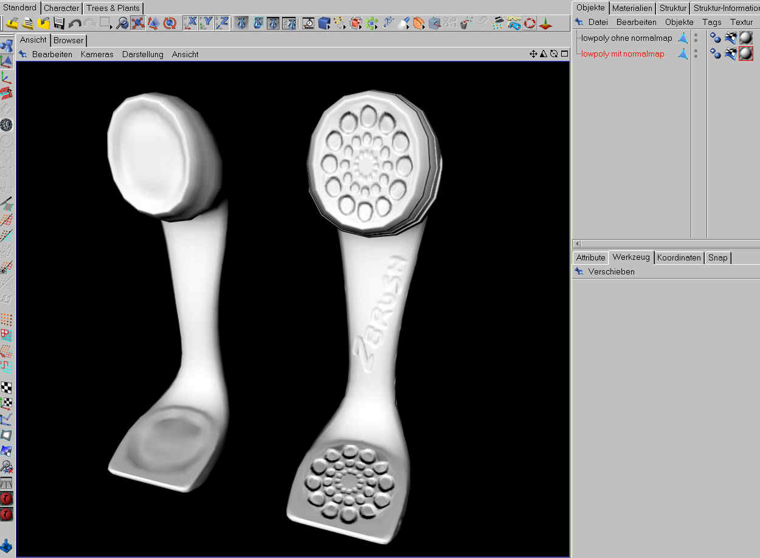The height and width of the screenshot is (558, 760).
Task: Click the Save (floppy disk) icon
Action: click(59, 23)
